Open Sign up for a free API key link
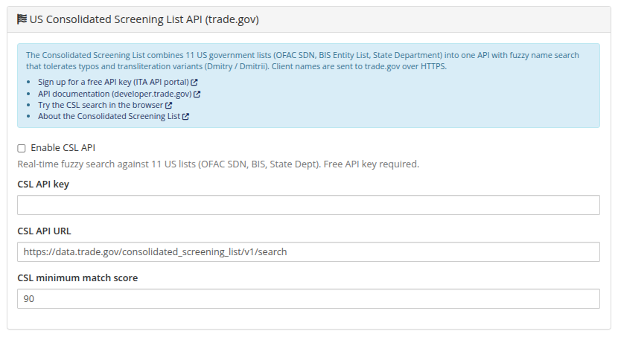Image resolution: width=618 pixels, height=337 pixels. click(118, 82)
